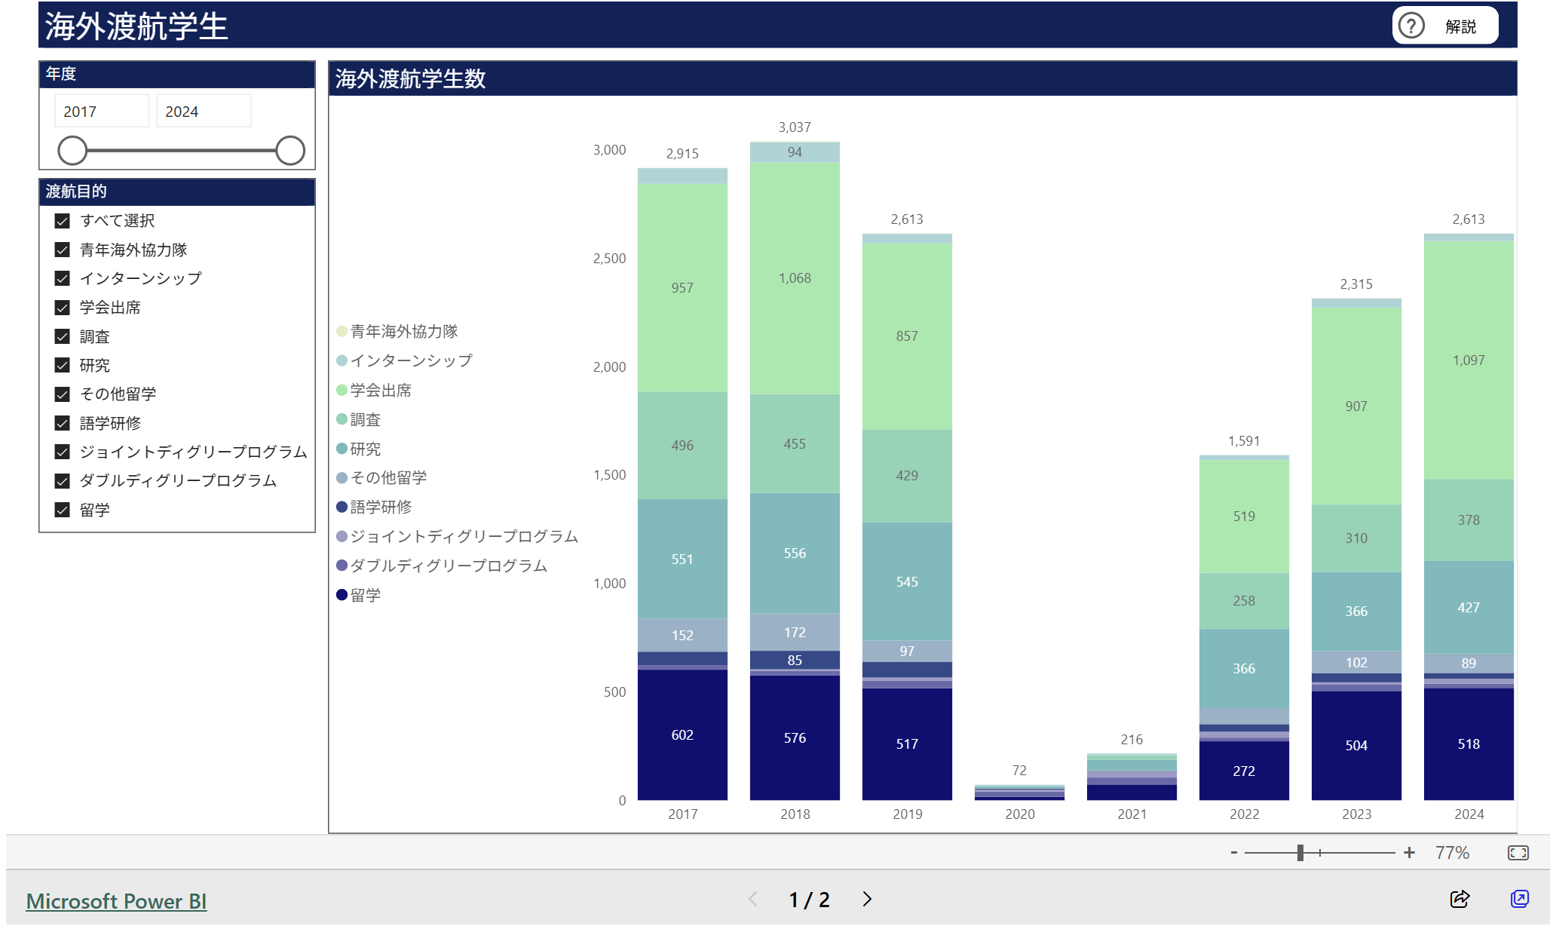Image resolution: width=1553 pixels, height=929 pixels.
Task: Click the help question mark icon
Action: [x=1411, y=26]
